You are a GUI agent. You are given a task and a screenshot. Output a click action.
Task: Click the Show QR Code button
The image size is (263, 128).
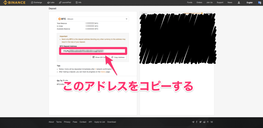(100, 57)
